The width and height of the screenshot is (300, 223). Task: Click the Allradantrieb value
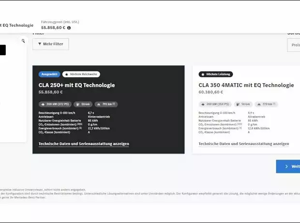(x=256, y=117)
